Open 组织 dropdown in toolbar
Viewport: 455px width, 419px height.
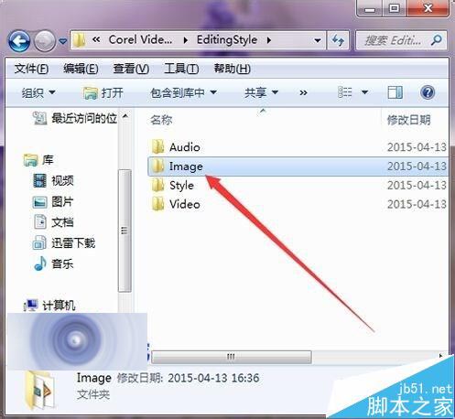tap(38, 92)
